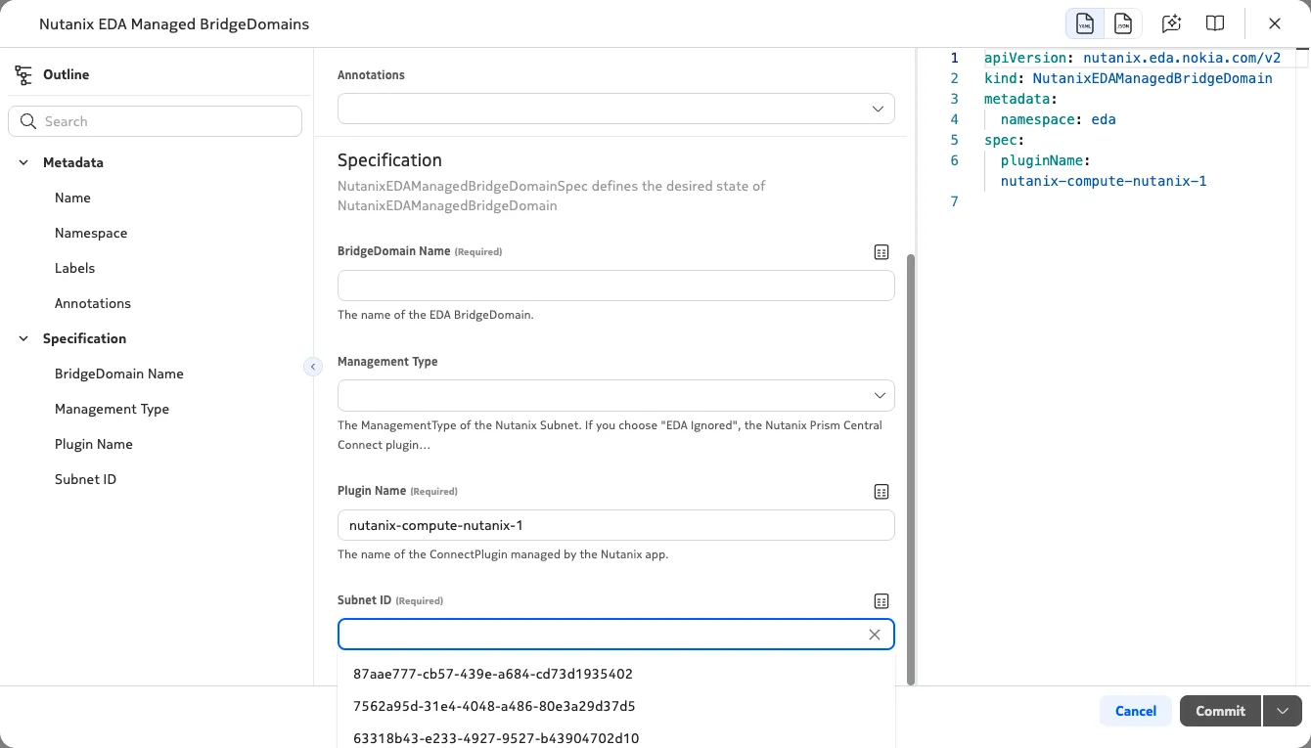Image resolution: width=1311 pixels, height=748 pixels.
Task: Jump to Name in outline
Action: pos(72,198)
